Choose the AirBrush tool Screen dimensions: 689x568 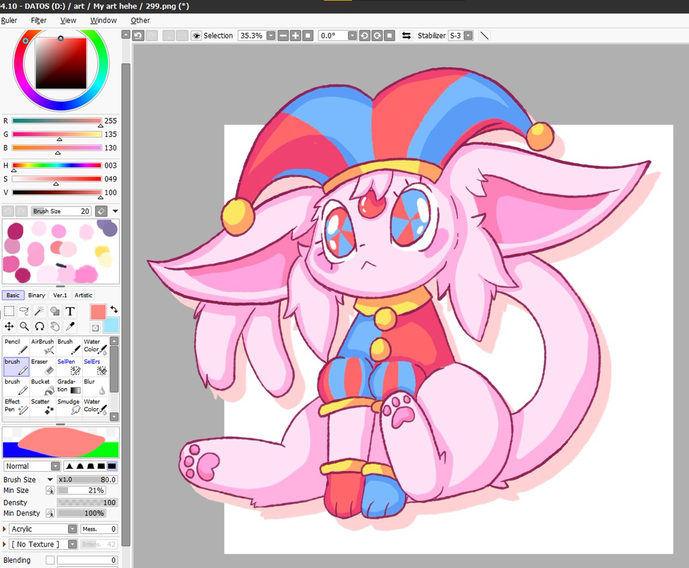[43, 347]
